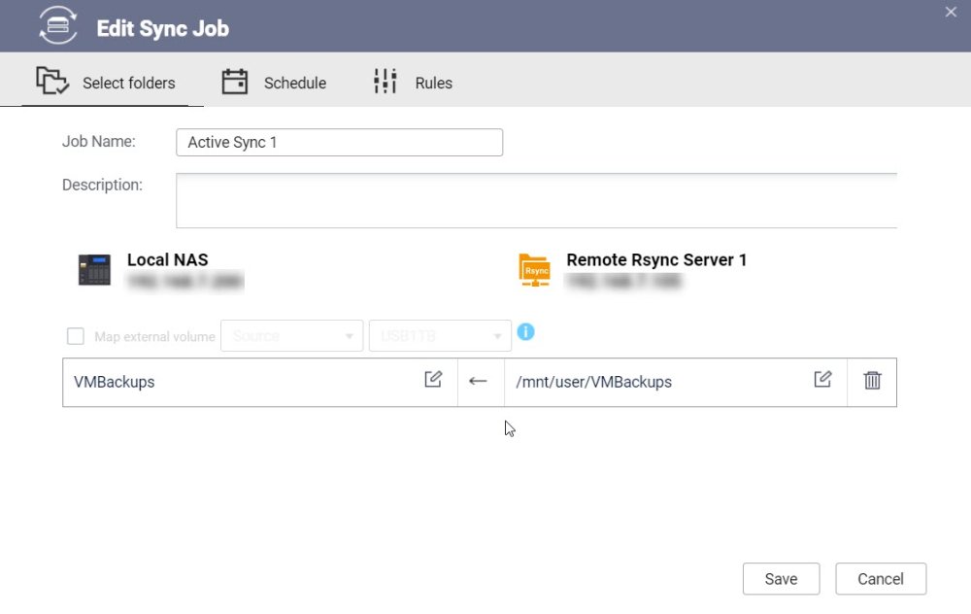971x614 pixels.
Task: Delete the VMBackups folder pair
Action: [x=872, y=380]
